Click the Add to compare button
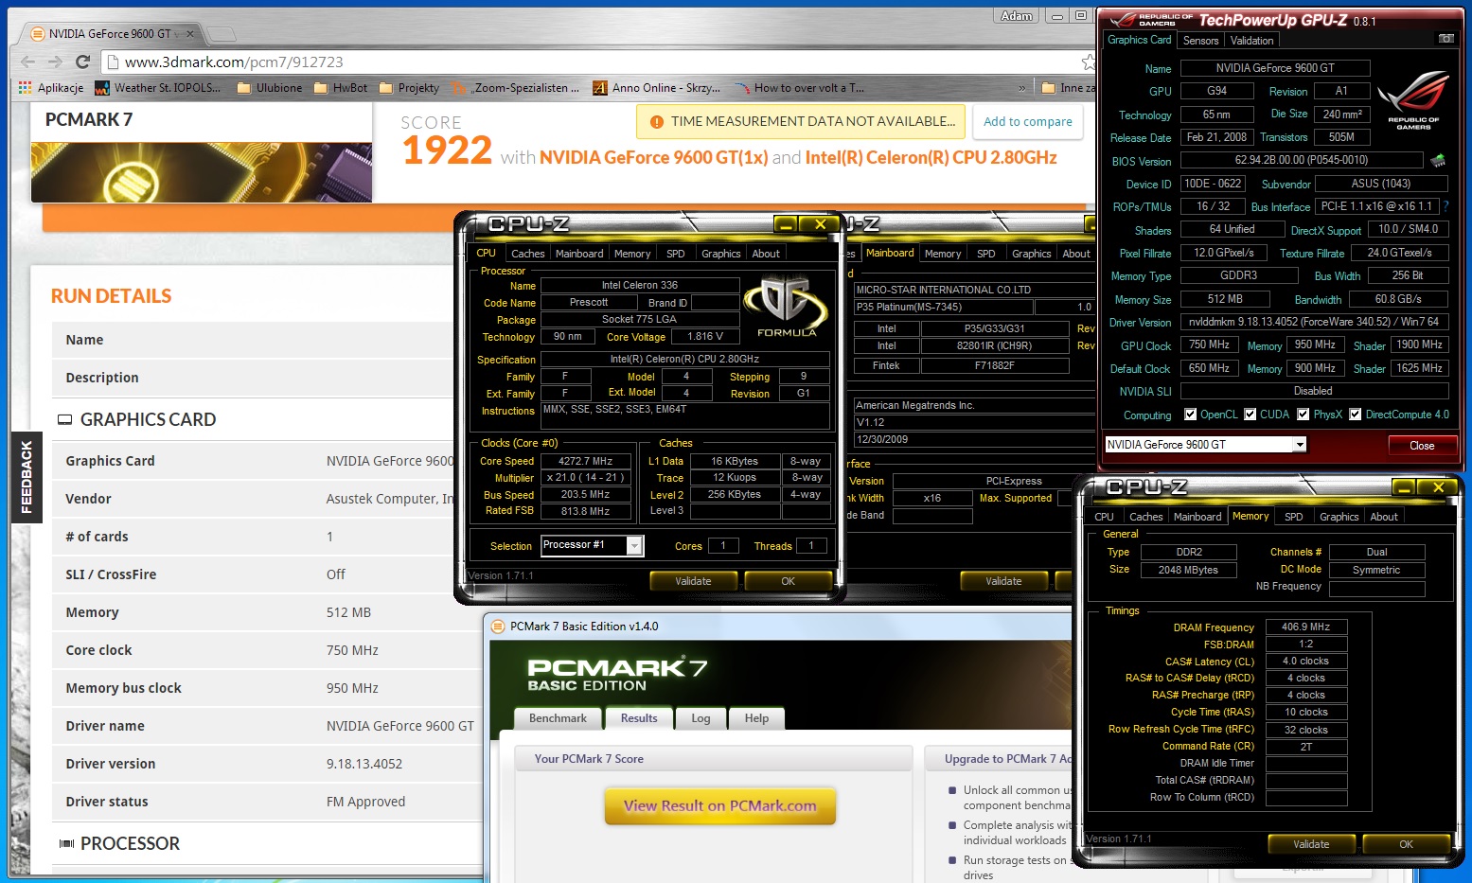1472x883 pixels. pos(1028,122)
